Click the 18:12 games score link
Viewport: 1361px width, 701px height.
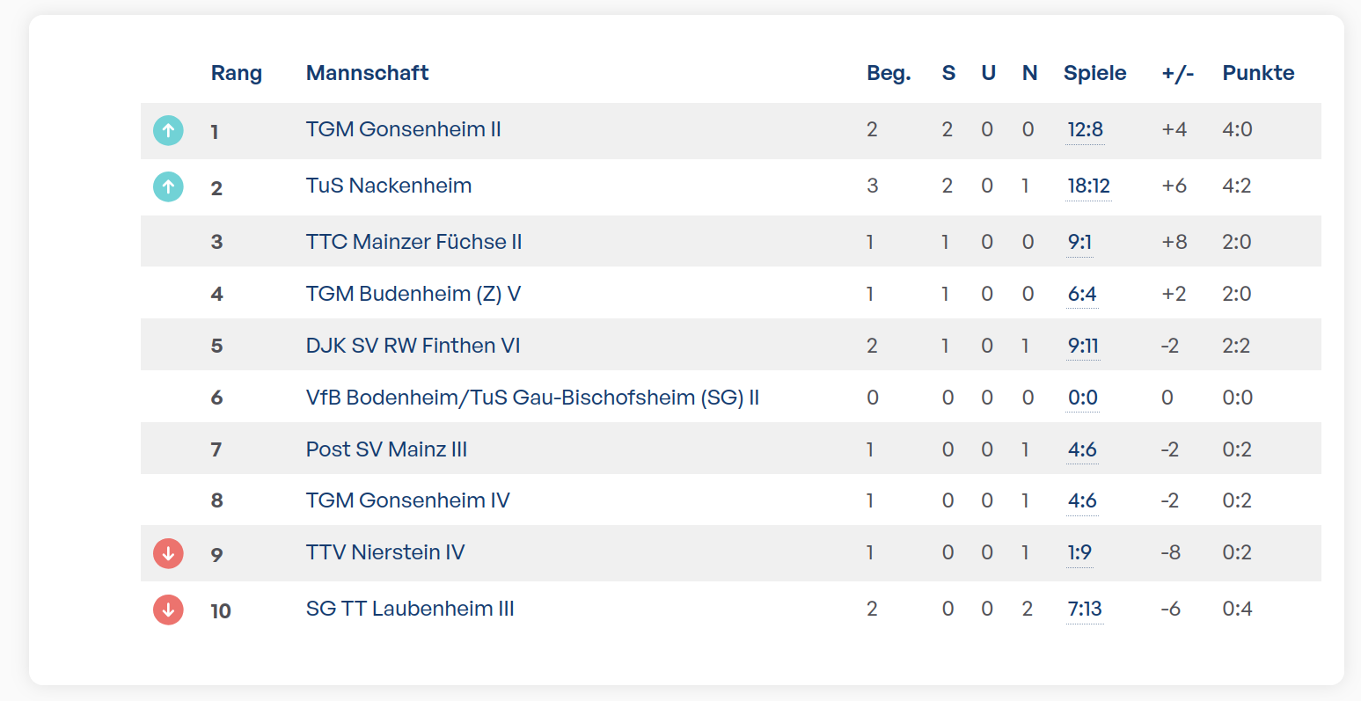1088,186
